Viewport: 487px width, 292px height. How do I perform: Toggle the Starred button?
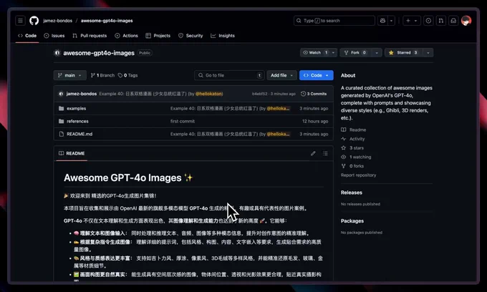pos(403,53)
